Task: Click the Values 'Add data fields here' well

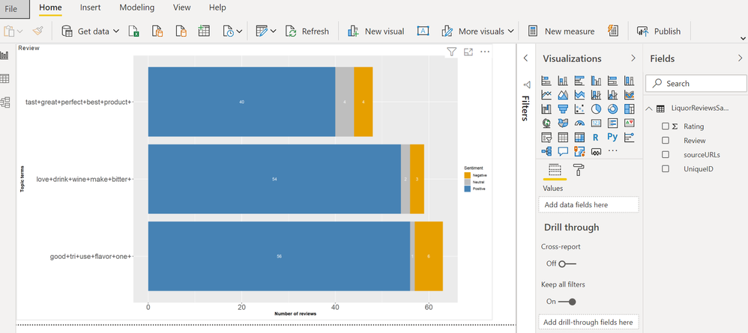Action: tap(588, 205)
